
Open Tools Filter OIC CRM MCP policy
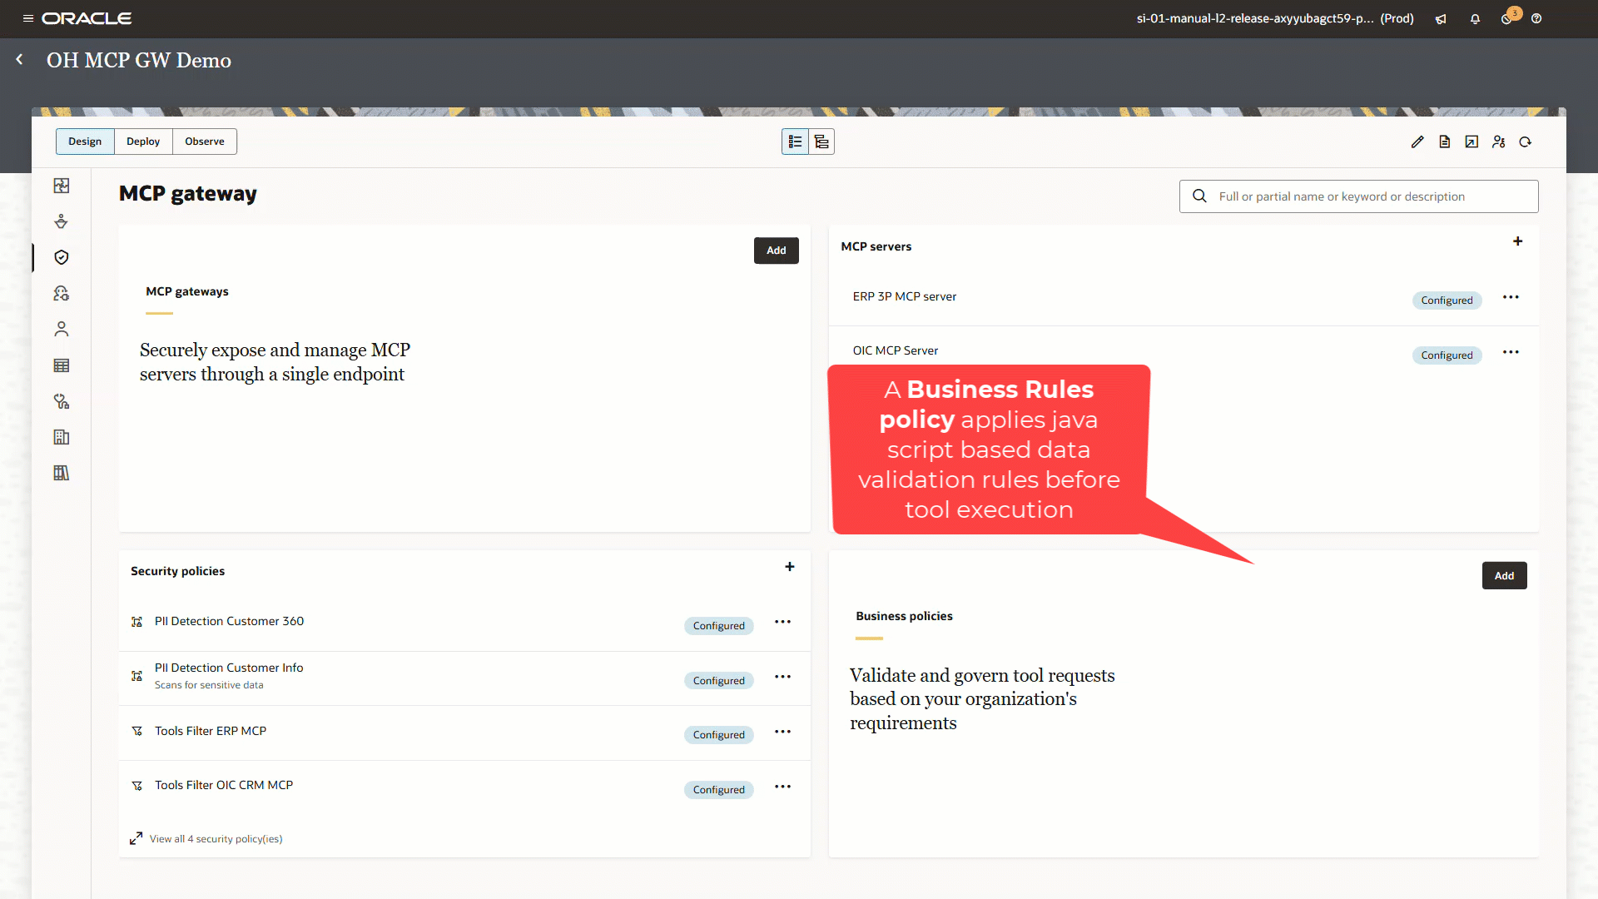(x=224, y=785)
